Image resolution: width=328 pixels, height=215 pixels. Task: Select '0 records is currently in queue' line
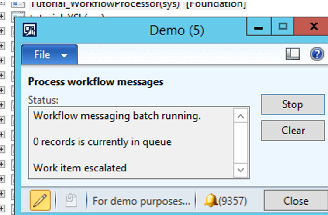point(102,142)
